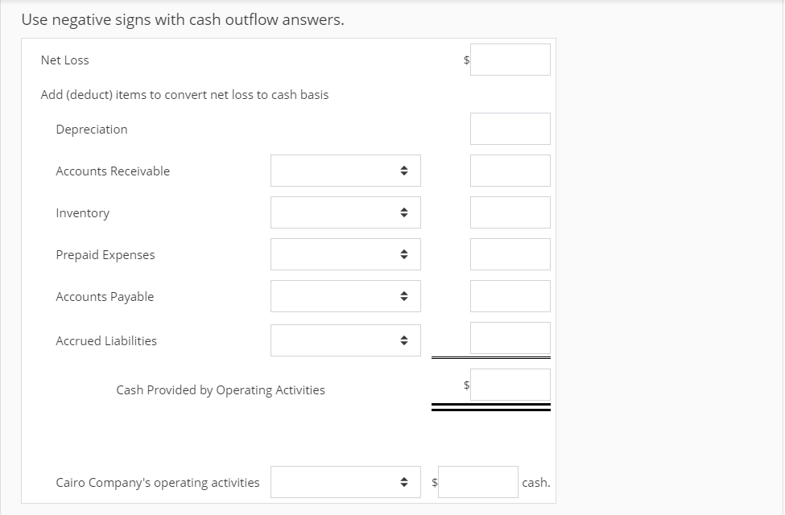
Task: Click the Depreciation amount field
Action: [x=510, y=129]
